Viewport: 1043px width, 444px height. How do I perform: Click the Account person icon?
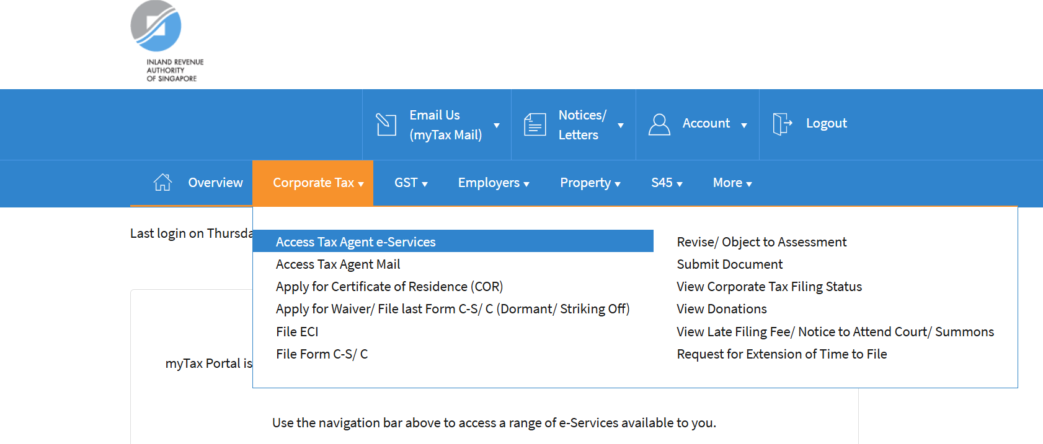[x=659, y=124]
